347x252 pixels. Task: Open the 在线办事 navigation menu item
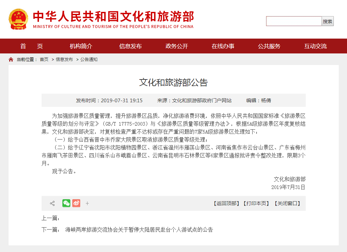pyautogui.click(x=223, y=46)
